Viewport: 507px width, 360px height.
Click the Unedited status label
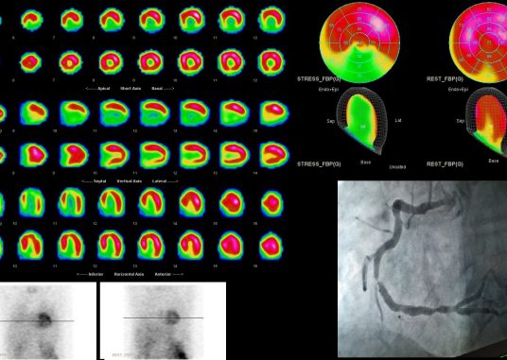(x=397, y=167)
